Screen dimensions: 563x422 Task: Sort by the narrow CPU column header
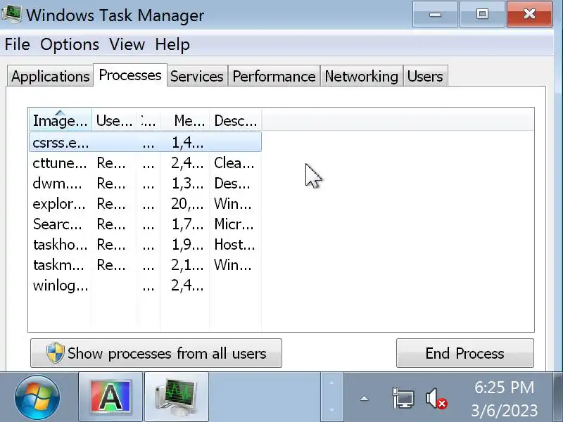pos(148,120)
